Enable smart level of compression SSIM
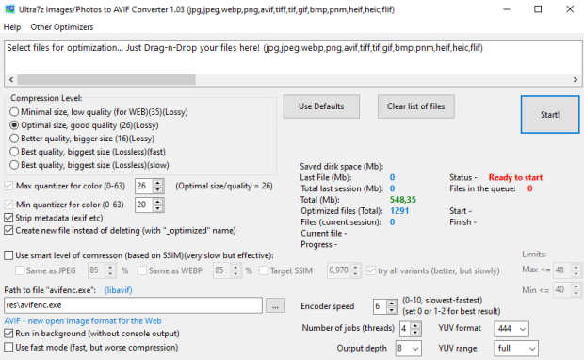This screenshot has height=360, width=584. point(138,255)
